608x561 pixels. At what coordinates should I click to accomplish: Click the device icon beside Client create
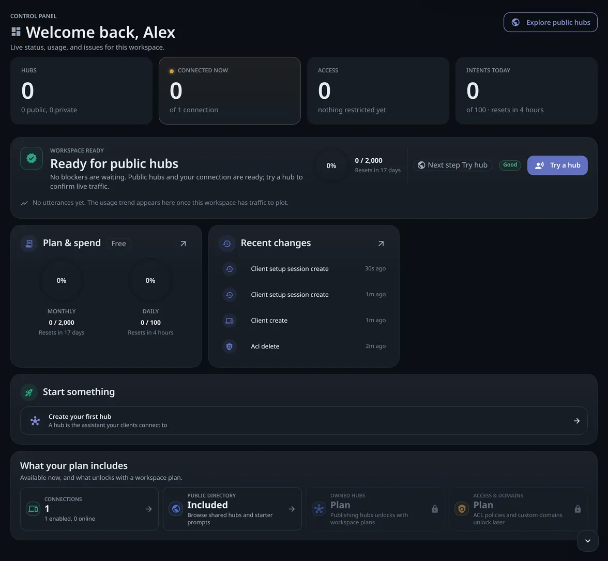tap(230, 321)
